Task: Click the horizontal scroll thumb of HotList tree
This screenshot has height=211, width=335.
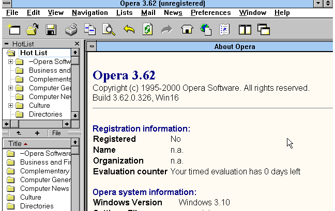Action: point(15,124)
